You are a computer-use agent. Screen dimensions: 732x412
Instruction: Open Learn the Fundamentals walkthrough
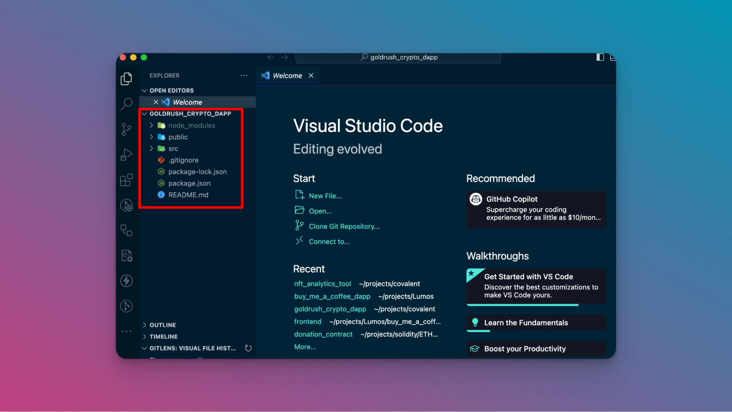[536, 323]
